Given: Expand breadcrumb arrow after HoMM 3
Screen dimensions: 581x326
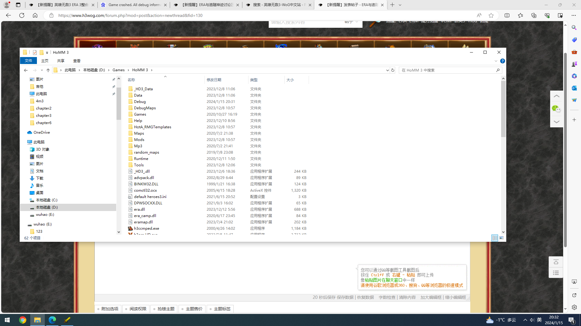Looking at the screenshot, I should point(152,70).
